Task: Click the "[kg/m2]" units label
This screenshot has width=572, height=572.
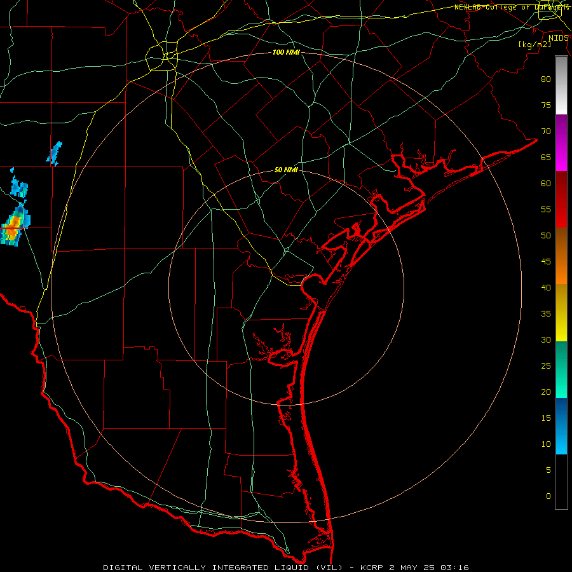Action: point(535,45)
